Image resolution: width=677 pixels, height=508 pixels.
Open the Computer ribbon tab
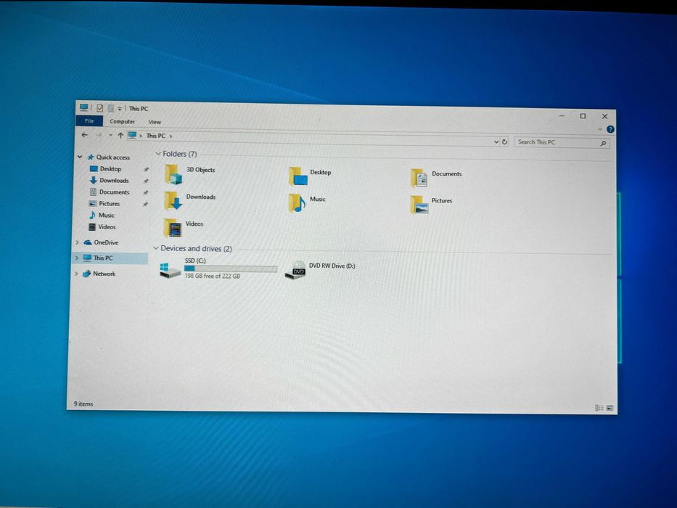pos(122,121)
